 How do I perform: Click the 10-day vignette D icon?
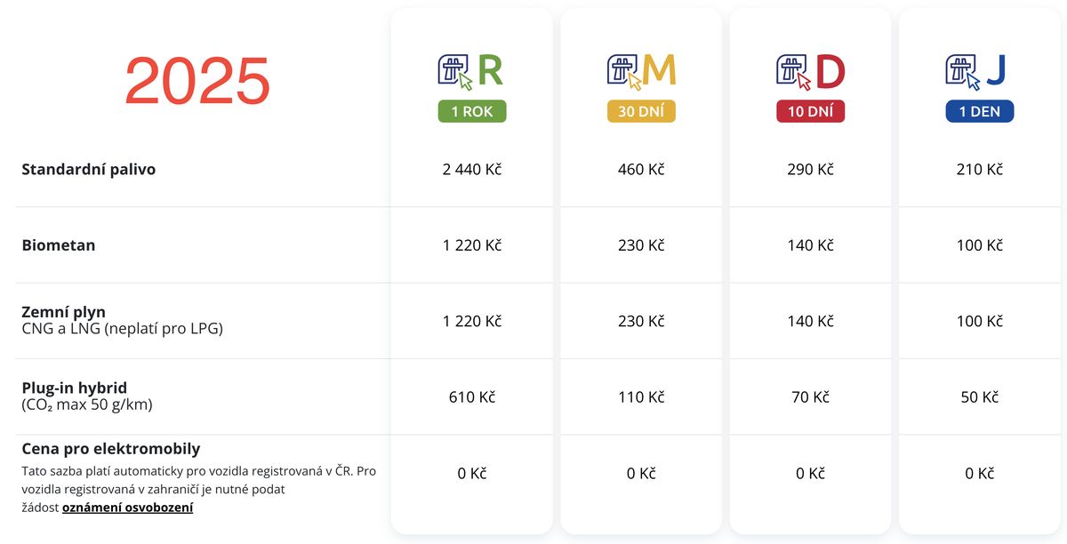(810, 72)
